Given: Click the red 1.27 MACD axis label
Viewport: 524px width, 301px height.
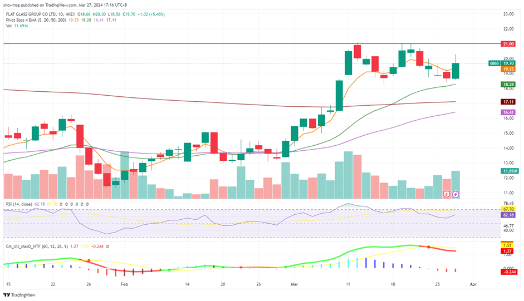Looking at the screenshot, I should (508, 251).
